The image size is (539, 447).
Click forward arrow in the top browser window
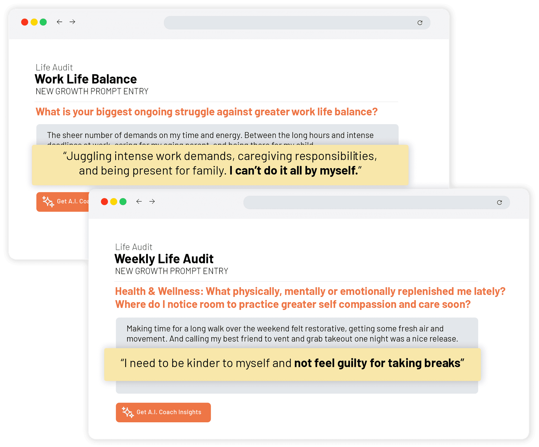point(72,22)
